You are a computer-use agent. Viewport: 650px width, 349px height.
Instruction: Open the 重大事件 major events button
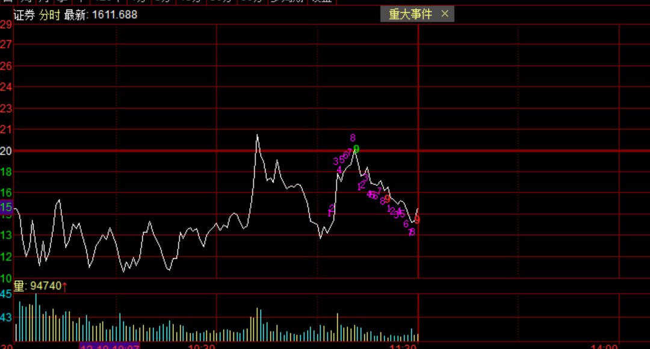pos(410,14)
